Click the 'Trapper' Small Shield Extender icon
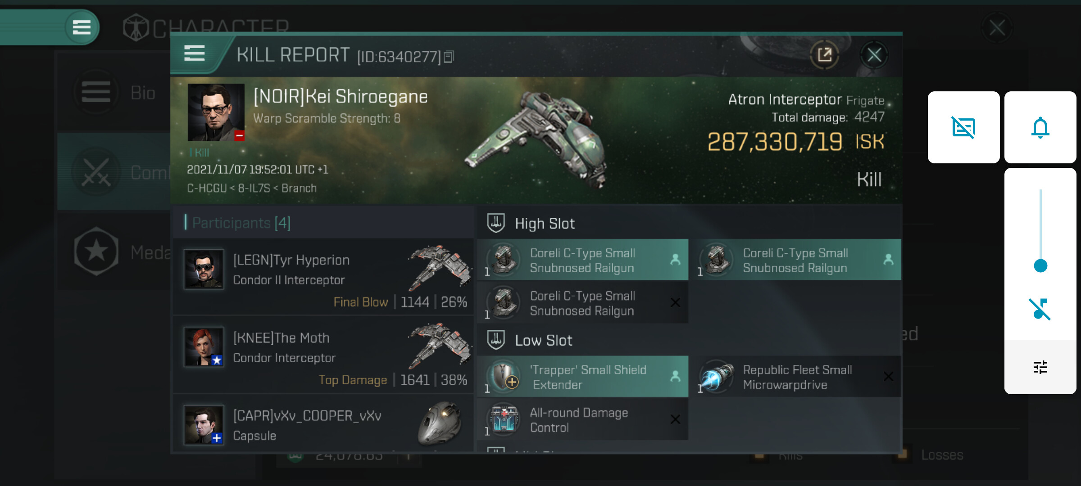 (504, 376)
